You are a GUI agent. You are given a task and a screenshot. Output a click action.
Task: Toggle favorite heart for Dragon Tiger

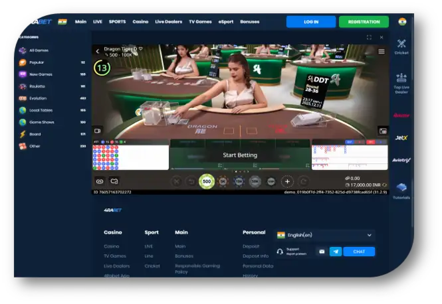pos(140,48)
